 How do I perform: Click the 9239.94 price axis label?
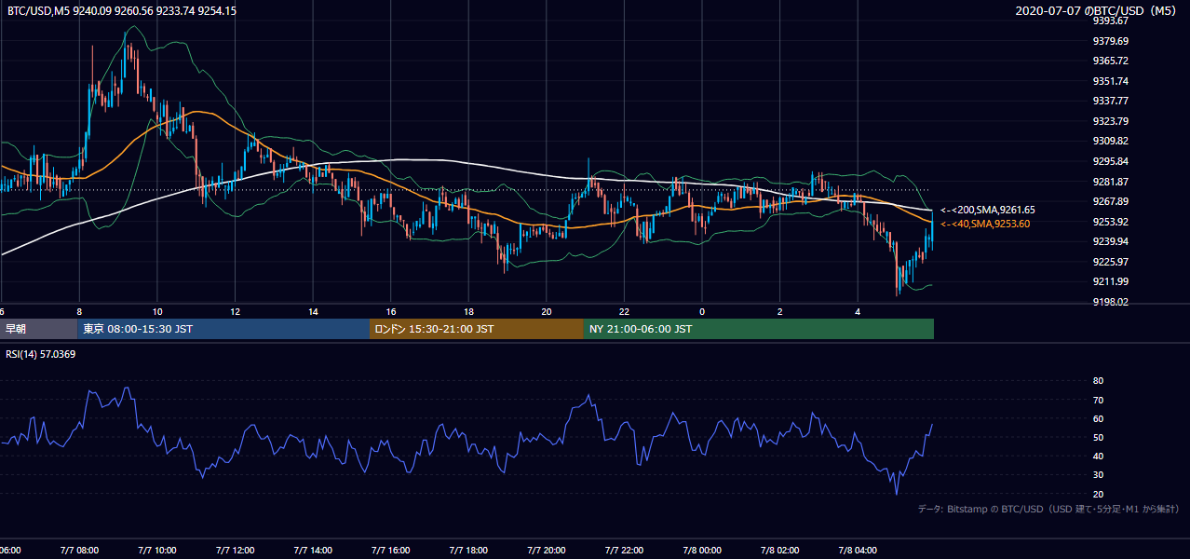click(1110, 241)
